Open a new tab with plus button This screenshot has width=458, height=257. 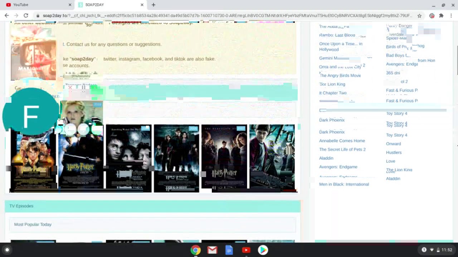pyautogui.click(x=154, y=5)
